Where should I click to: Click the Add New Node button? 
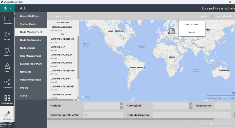63,22
